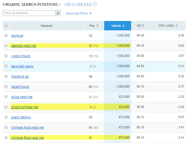The height and width of the screenshot is (143, 186).
Task: Click the 0.07 CPC value
Action: [181, 117]
